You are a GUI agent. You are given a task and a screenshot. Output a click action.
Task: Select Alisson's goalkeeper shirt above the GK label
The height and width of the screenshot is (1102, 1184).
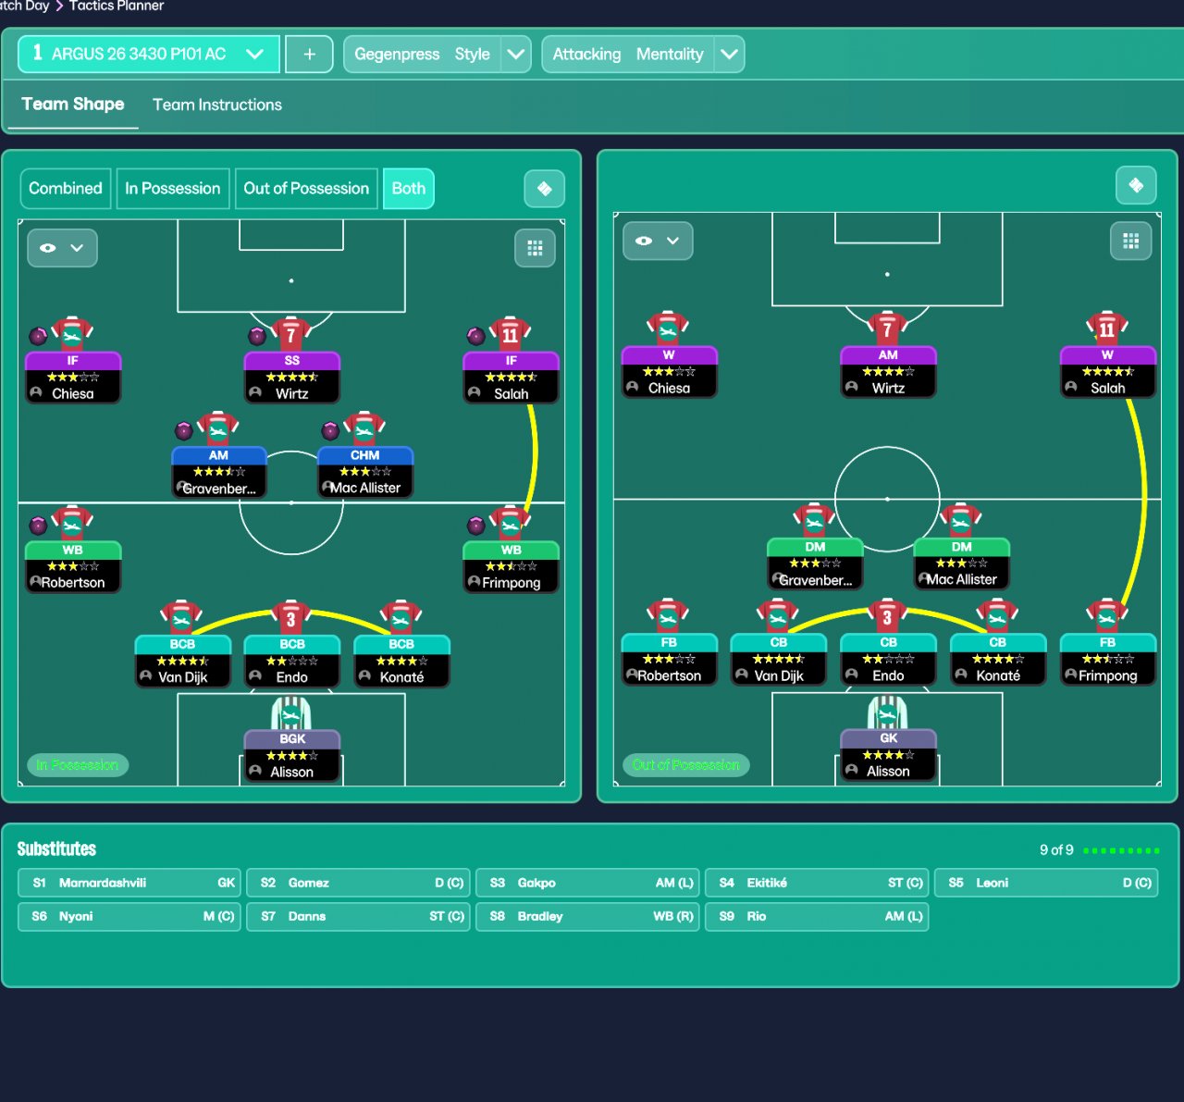pyautogui.click(x=888, y=712)
